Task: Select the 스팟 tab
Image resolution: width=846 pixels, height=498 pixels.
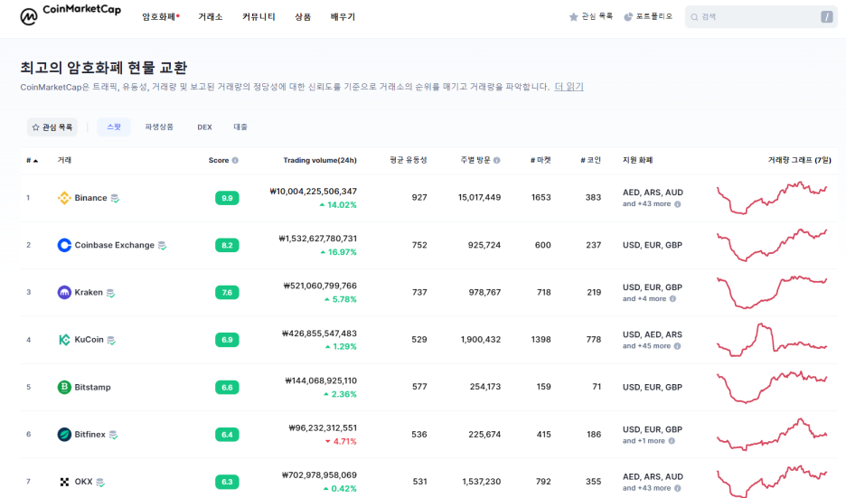Action: [114, 127]
